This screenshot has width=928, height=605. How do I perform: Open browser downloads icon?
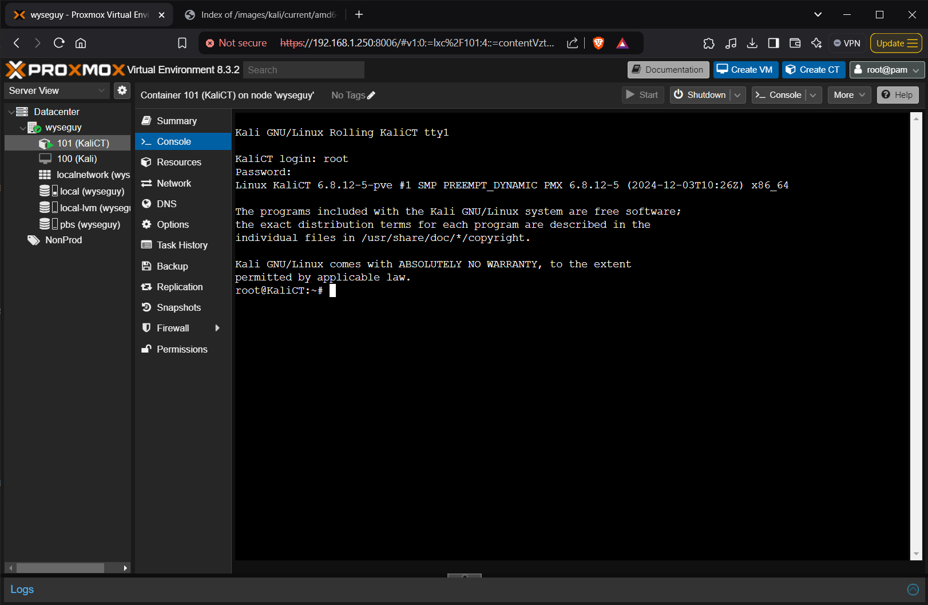pos(752,43)
